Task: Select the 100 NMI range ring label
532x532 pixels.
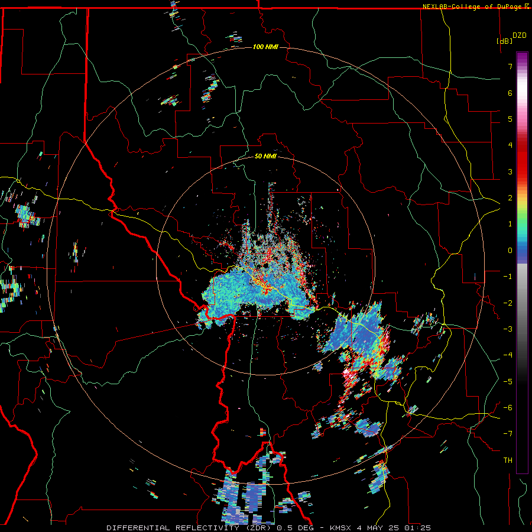Action: [265, 47]
